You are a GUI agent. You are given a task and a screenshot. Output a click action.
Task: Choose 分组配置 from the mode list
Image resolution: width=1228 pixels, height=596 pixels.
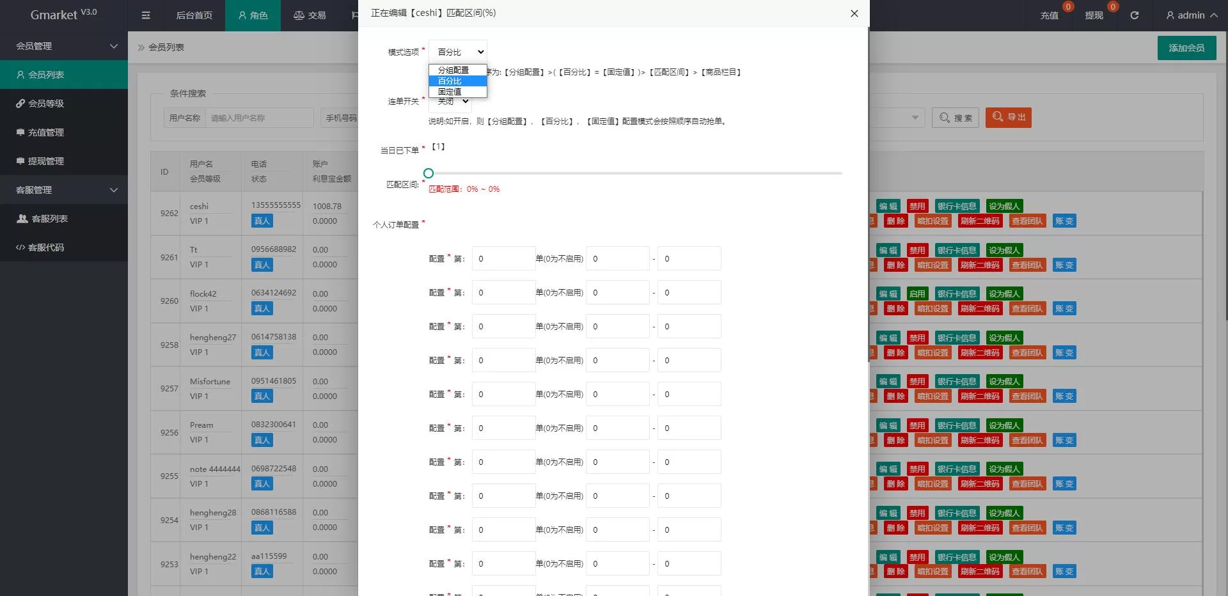pos(457,70)
